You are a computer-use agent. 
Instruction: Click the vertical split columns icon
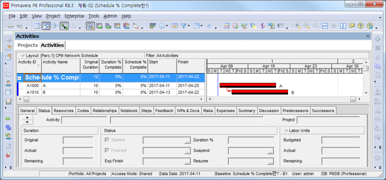[343, 26]
